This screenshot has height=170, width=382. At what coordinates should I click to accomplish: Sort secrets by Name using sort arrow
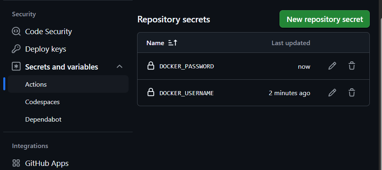pyautogui.click(x=173, y=43)
